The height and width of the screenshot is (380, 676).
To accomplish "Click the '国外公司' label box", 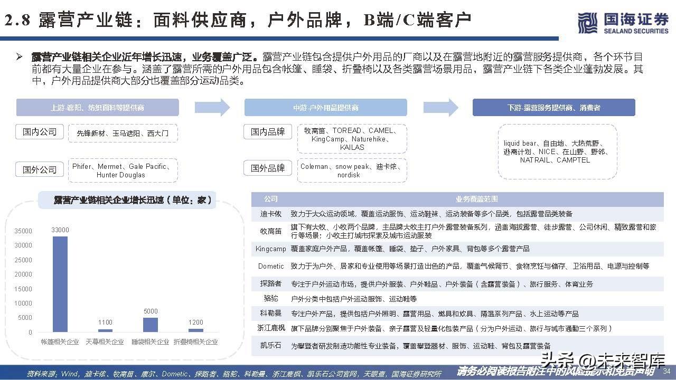I will click(x=40, y=169).
